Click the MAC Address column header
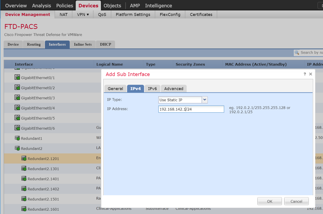The image size is (323, 214). tap(256, 64)
